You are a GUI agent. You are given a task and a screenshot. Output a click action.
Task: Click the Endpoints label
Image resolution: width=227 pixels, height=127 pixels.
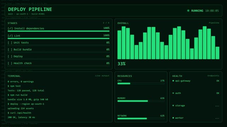tap(213, 76)
